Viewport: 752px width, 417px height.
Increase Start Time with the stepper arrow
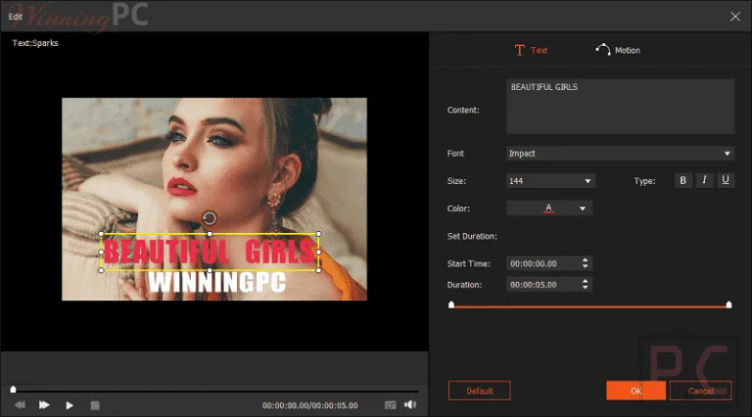[x=586, y=259]
